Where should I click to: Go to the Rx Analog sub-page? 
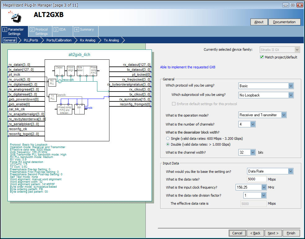[87, 40]
